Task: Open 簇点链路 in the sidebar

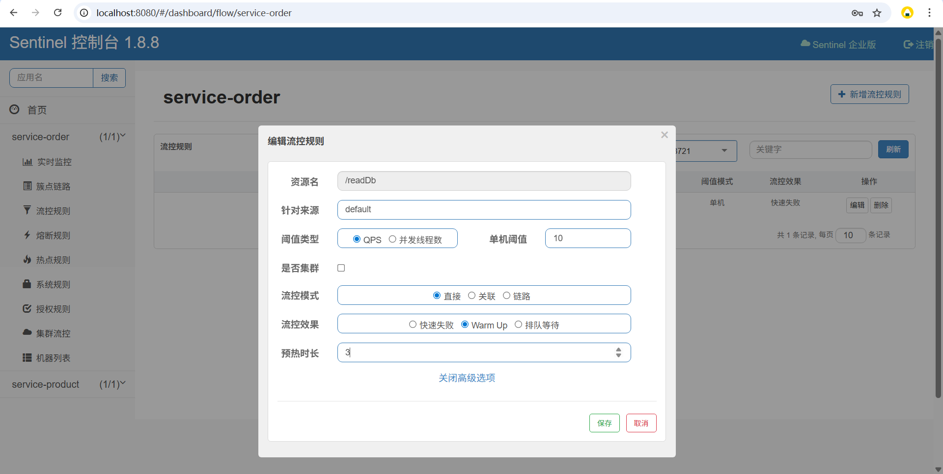Action: click(53, 186)
